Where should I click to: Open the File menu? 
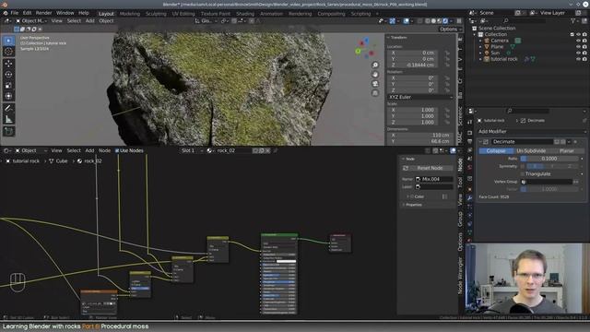[x=15, y=13]
